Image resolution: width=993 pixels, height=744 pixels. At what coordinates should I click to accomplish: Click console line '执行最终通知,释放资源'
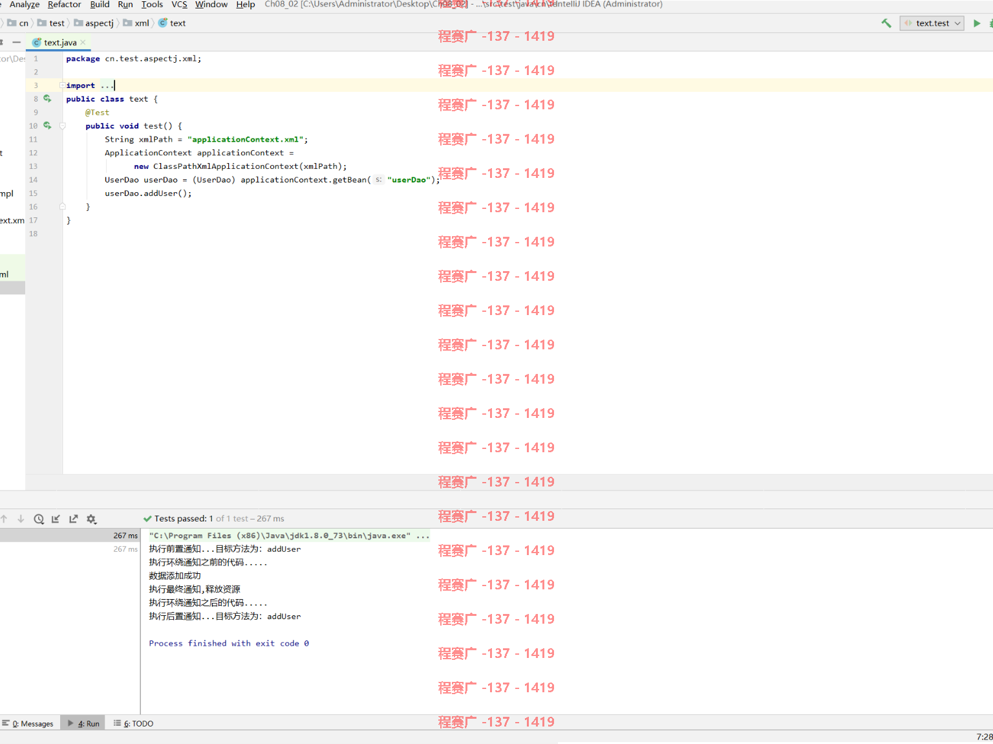(x=195, y=589)
